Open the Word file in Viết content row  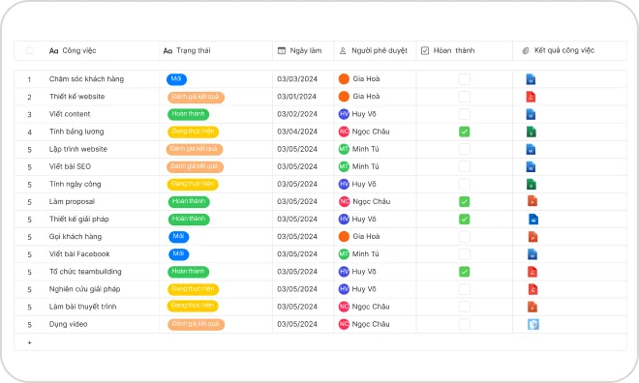(x=531, y=114)
